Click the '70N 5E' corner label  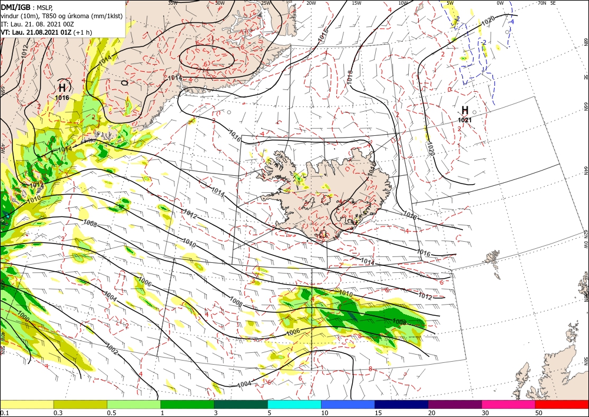[547, 3]
